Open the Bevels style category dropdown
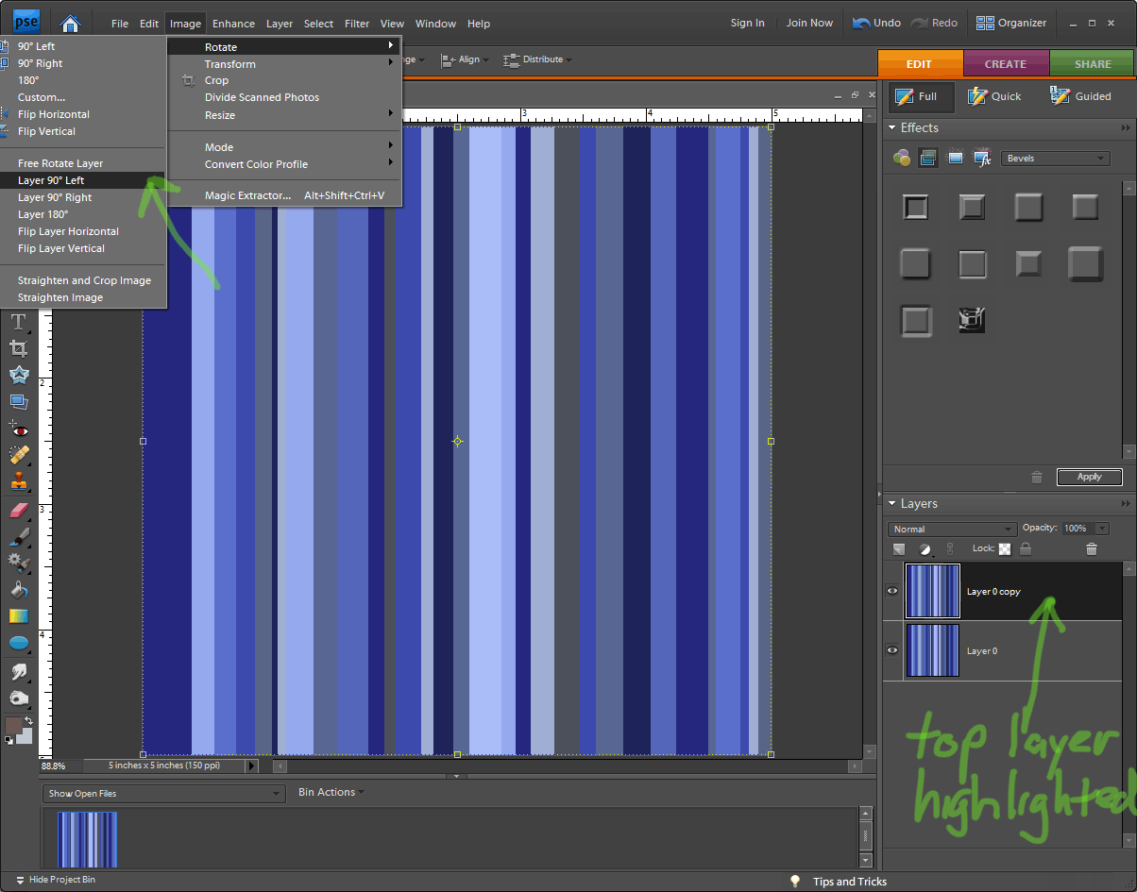1137x892 pixels. point(1055,159)
